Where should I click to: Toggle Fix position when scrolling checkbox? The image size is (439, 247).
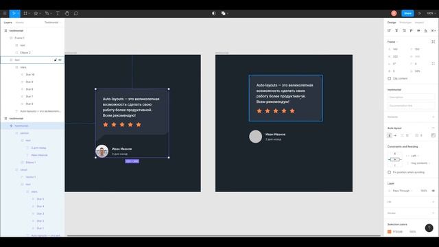coord(390,172)
